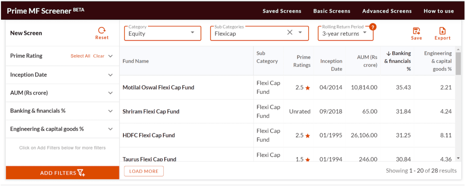Sort by the Prime Ratings column header
Screen dimensions: 466x187
302,61
